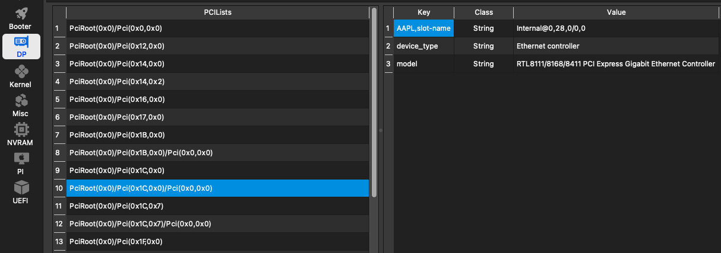
Task: Click the AAPL,slot-name key cell
Action: click(x=423, y=28)
